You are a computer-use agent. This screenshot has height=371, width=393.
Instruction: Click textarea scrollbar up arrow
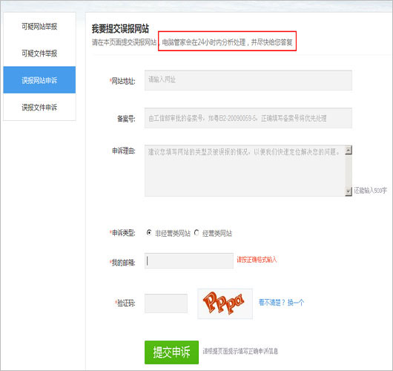tap(349, 150)
